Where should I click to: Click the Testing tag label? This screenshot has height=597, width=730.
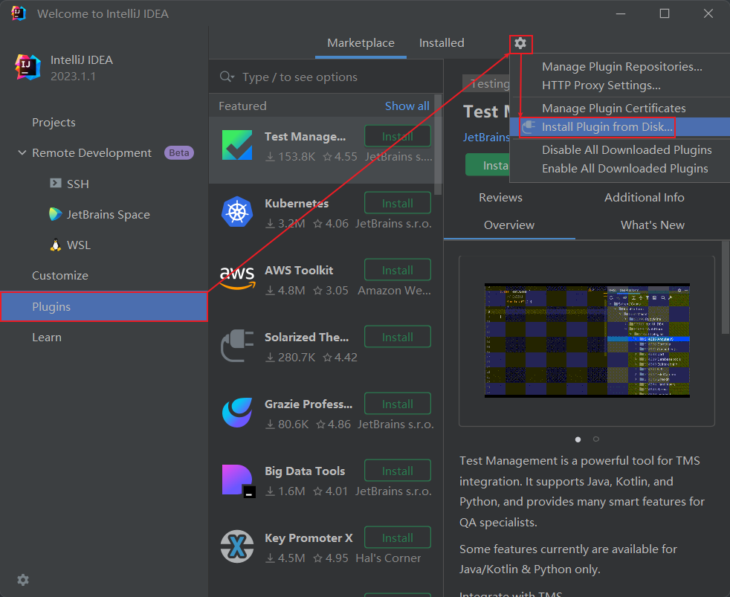coord(486,83)
